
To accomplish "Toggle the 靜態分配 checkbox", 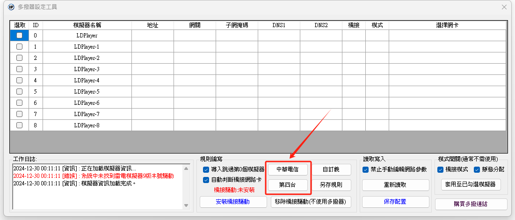I will [x=477, y=169].
